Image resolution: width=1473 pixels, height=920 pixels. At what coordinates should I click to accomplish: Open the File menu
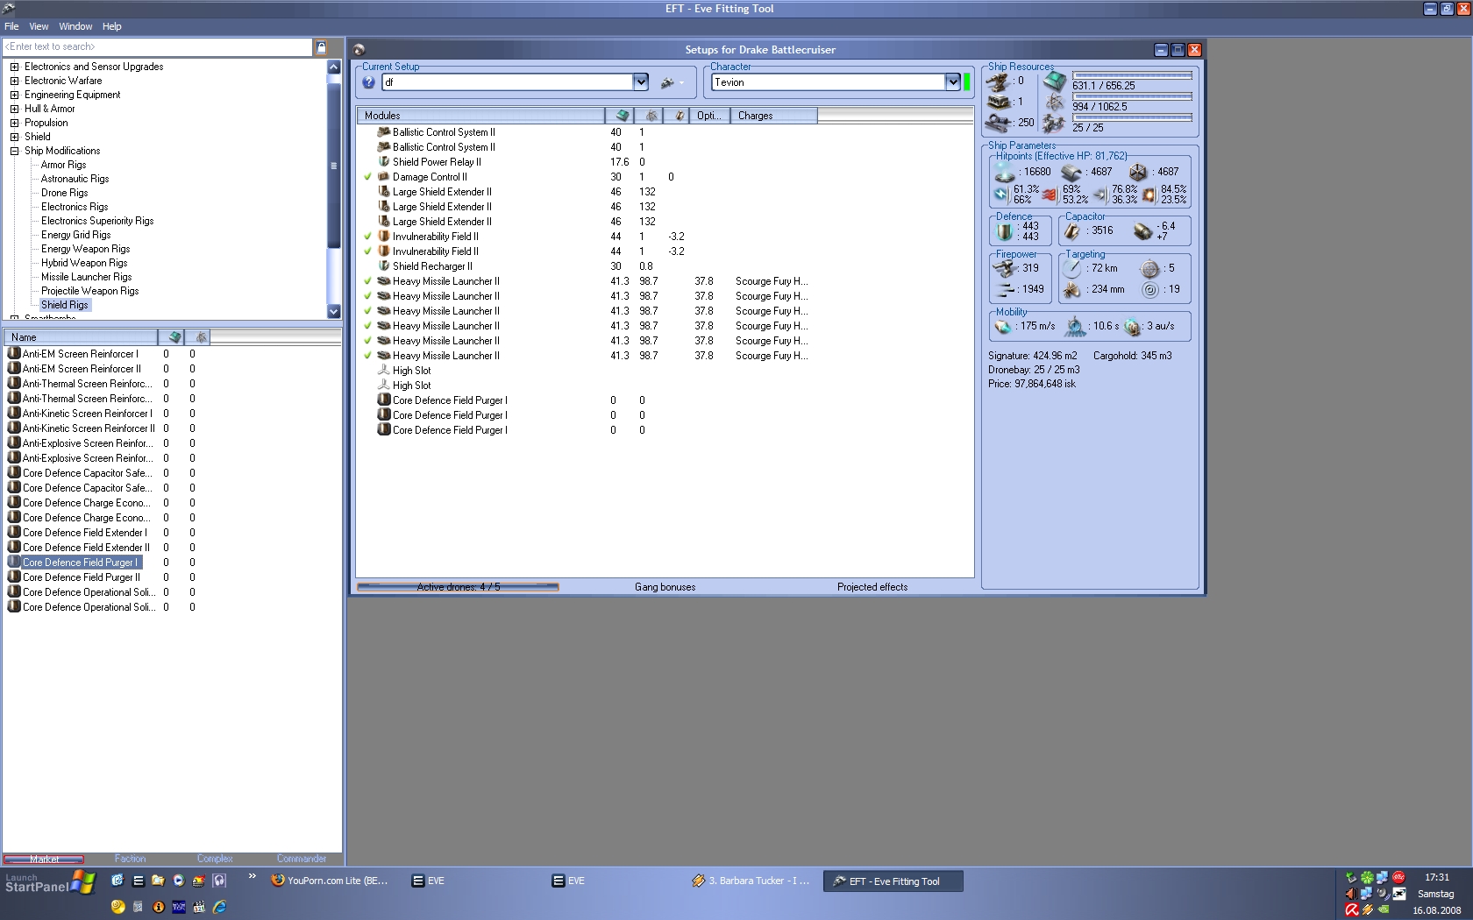coord(11,26)
